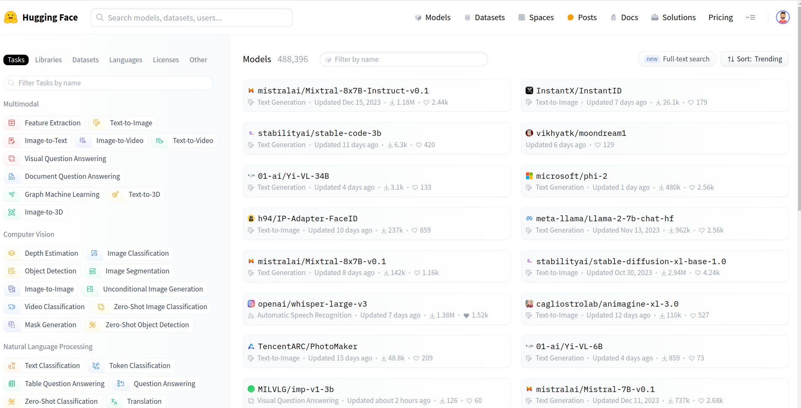
Task: Open Posts in the top navigation
Action: tap(582, 17)
